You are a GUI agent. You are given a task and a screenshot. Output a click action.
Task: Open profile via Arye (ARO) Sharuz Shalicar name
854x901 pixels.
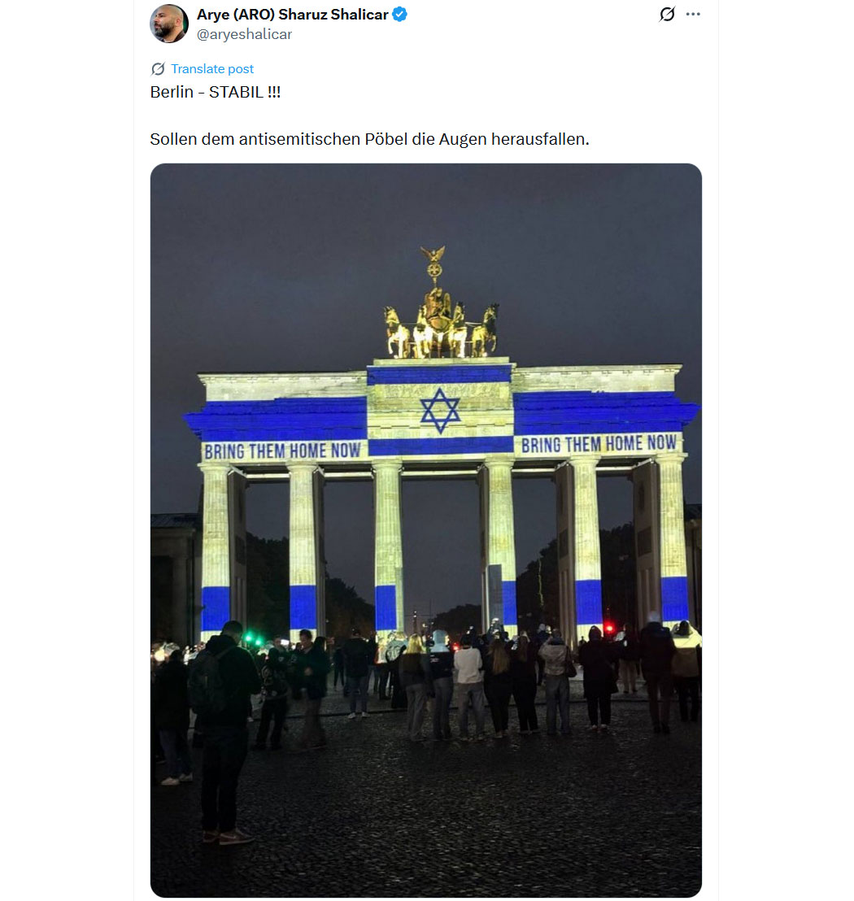coord(293,15)
